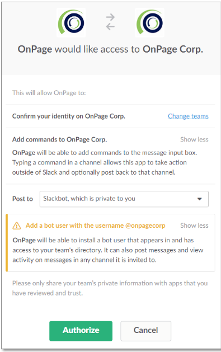
Task: Click the notice about sharing private information
Action: pyautogui.click(x=110, y=288)
